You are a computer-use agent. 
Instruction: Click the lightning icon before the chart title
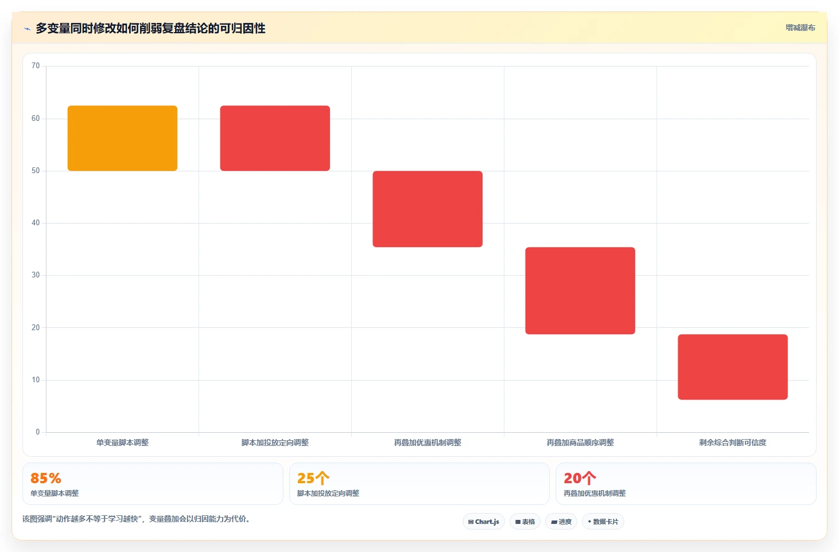(27, 29)
